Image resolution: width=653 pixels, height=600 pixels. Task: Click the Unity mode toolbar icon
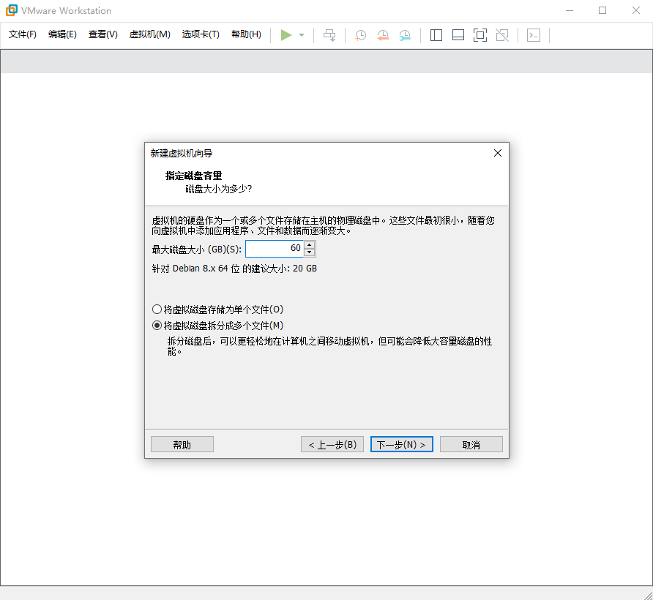click(502, 35)
